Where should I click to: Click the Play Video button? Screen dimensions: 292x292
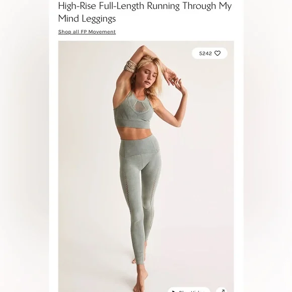[x=189, y=290]
